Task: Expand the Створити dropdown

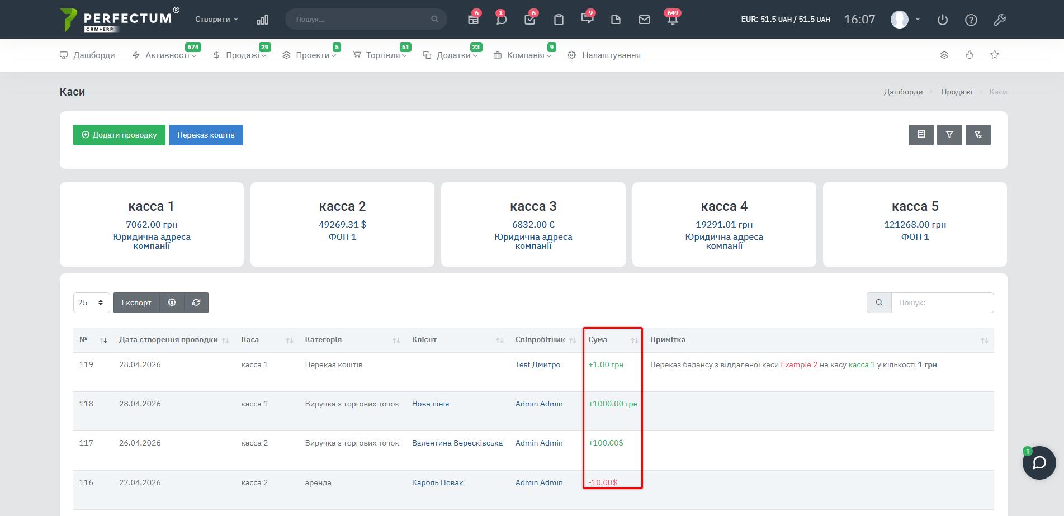Action: tap(216, 19)
